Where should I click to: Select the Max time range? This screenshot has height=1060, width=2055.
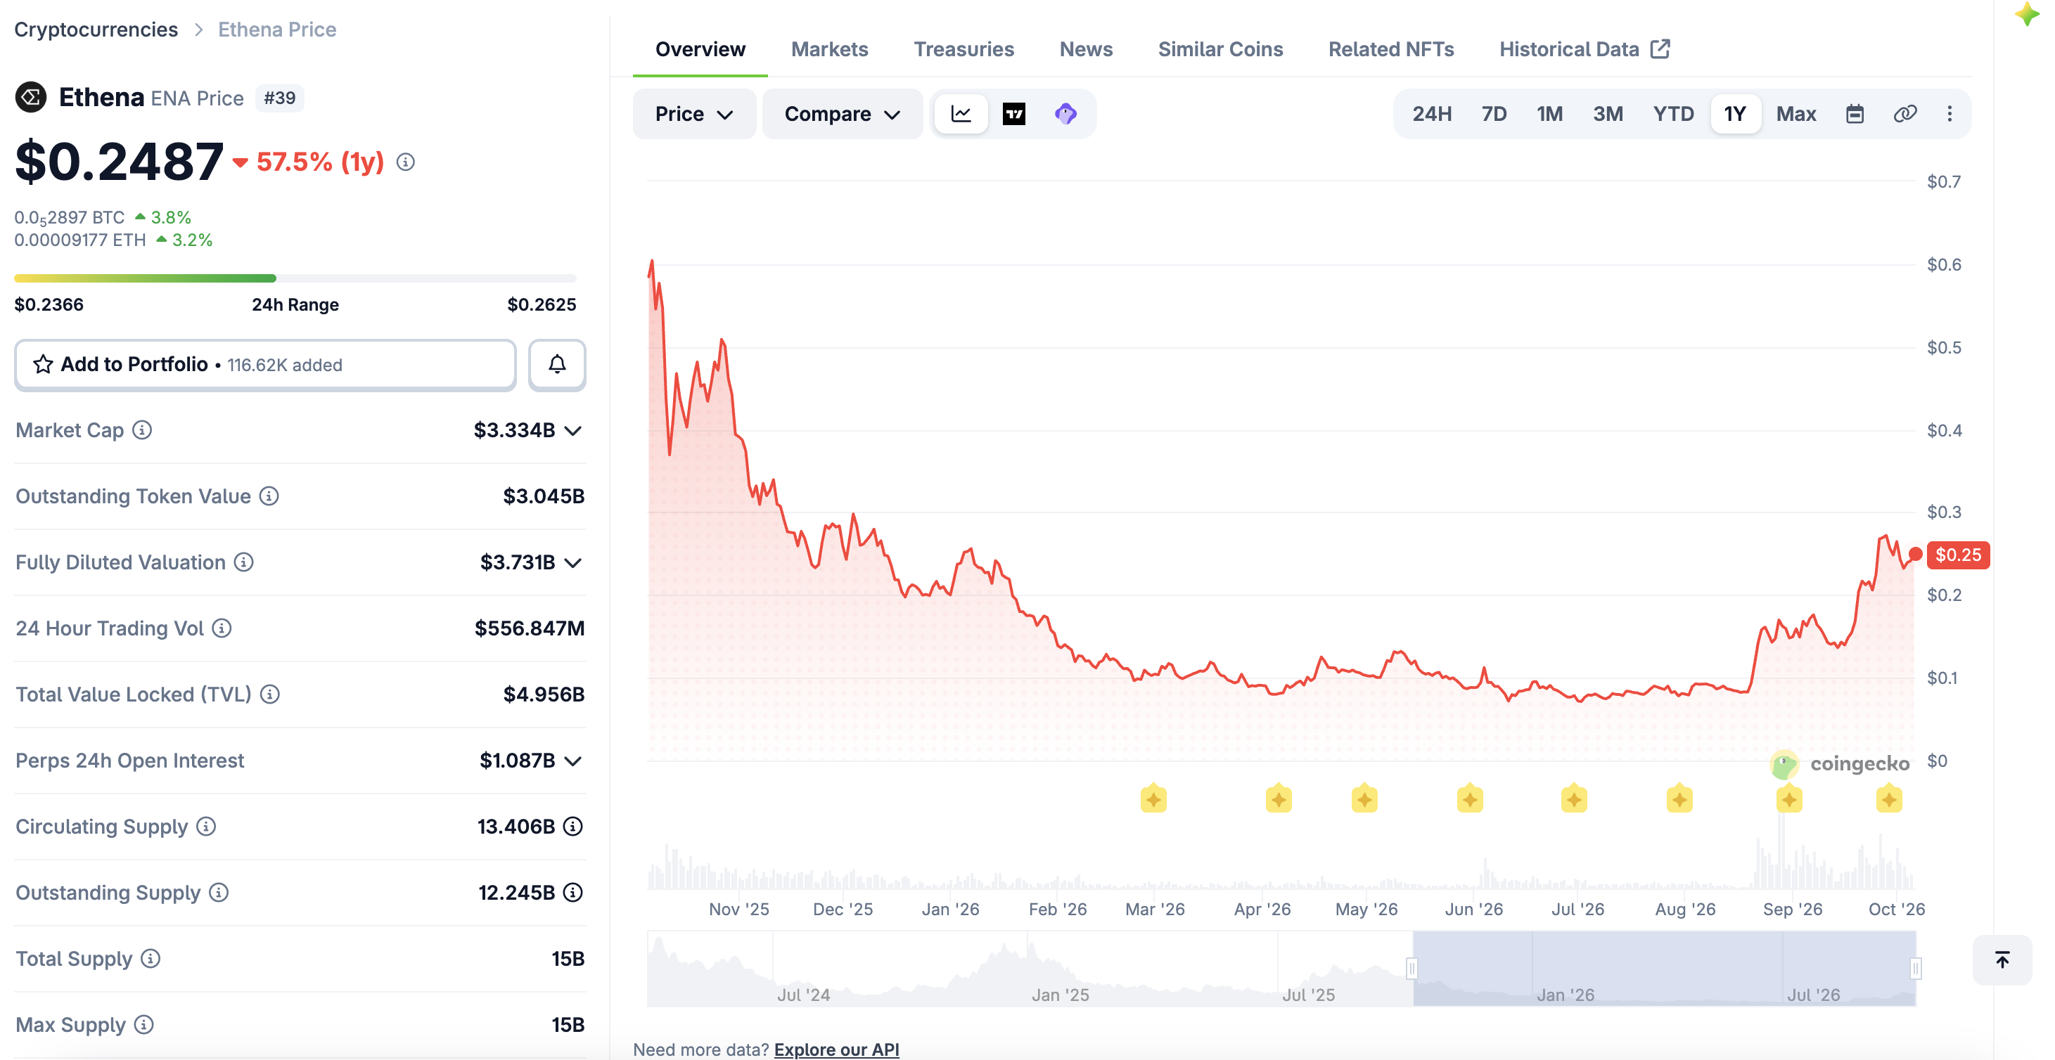coord(1795,114)
